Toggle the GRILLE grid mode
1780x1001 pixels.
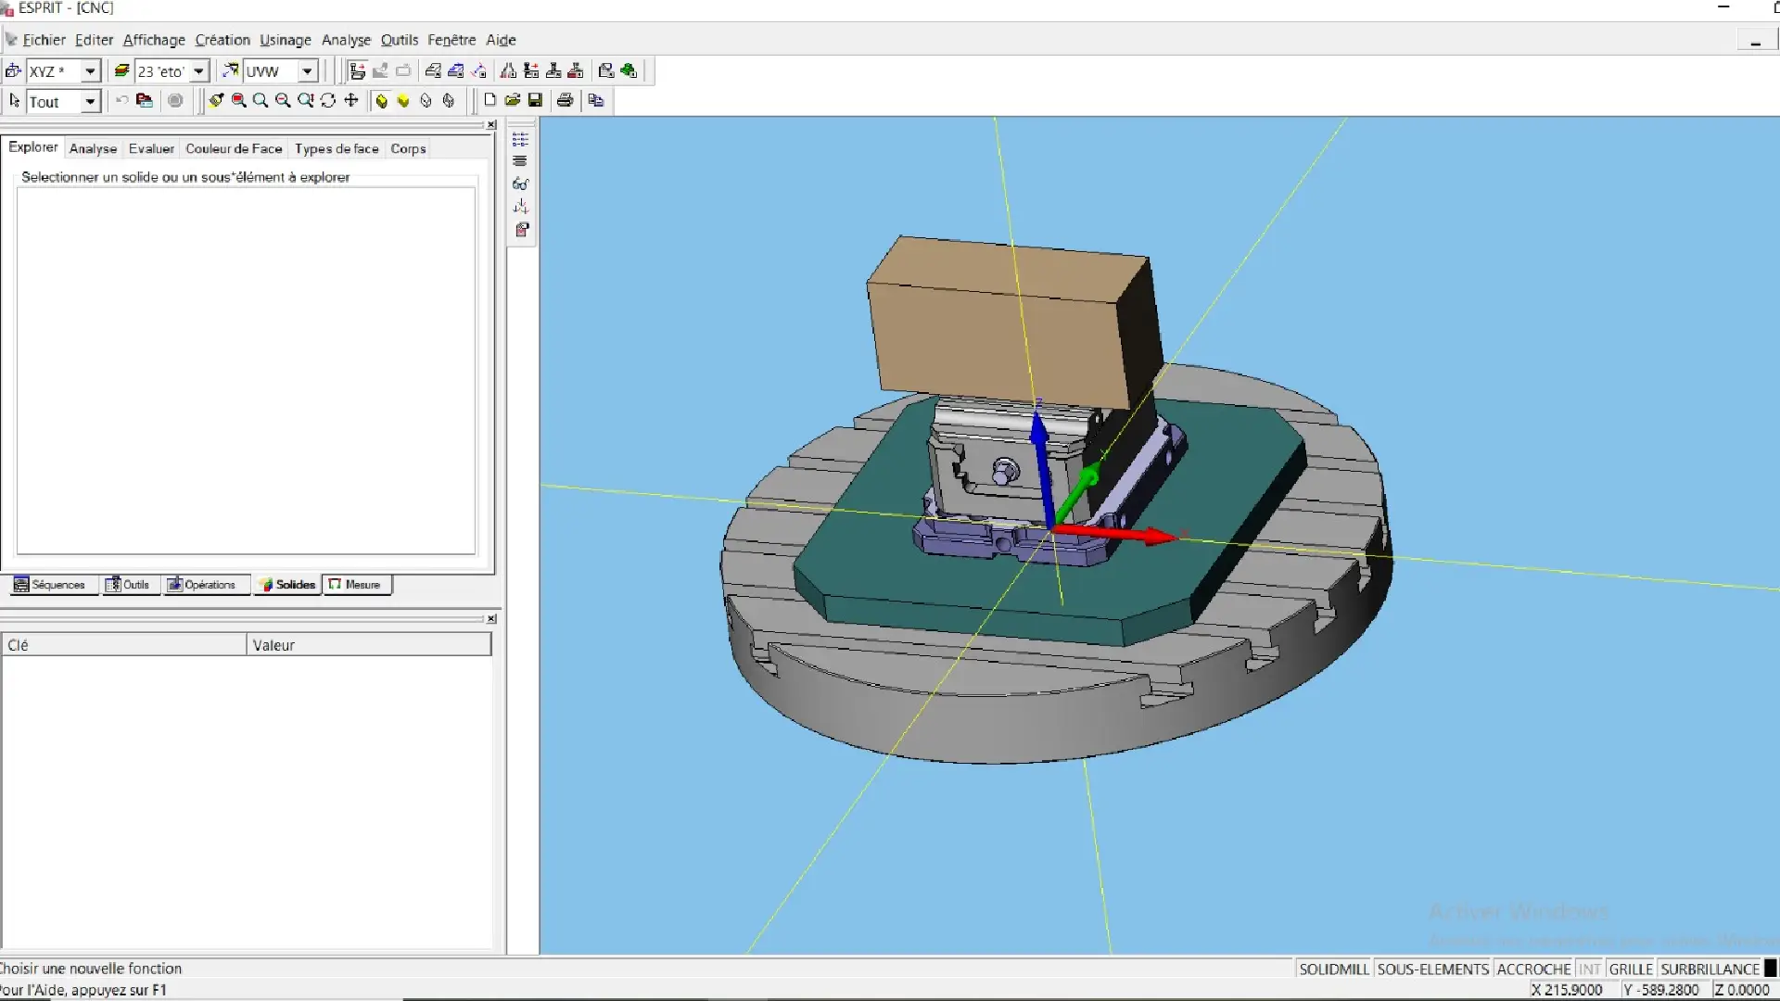(1631, 969)
